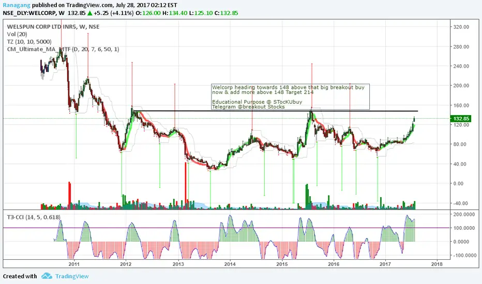Viewport: 482px width, 284px height.
Task: Click the 2018 label on time axis
Action: 437,264
